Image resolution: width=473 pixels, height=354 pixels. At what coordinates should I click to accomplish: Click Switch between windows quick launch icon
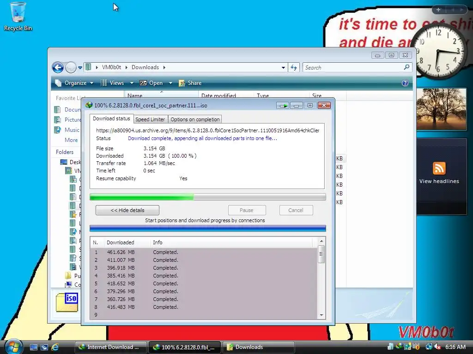tap(44, 347)
